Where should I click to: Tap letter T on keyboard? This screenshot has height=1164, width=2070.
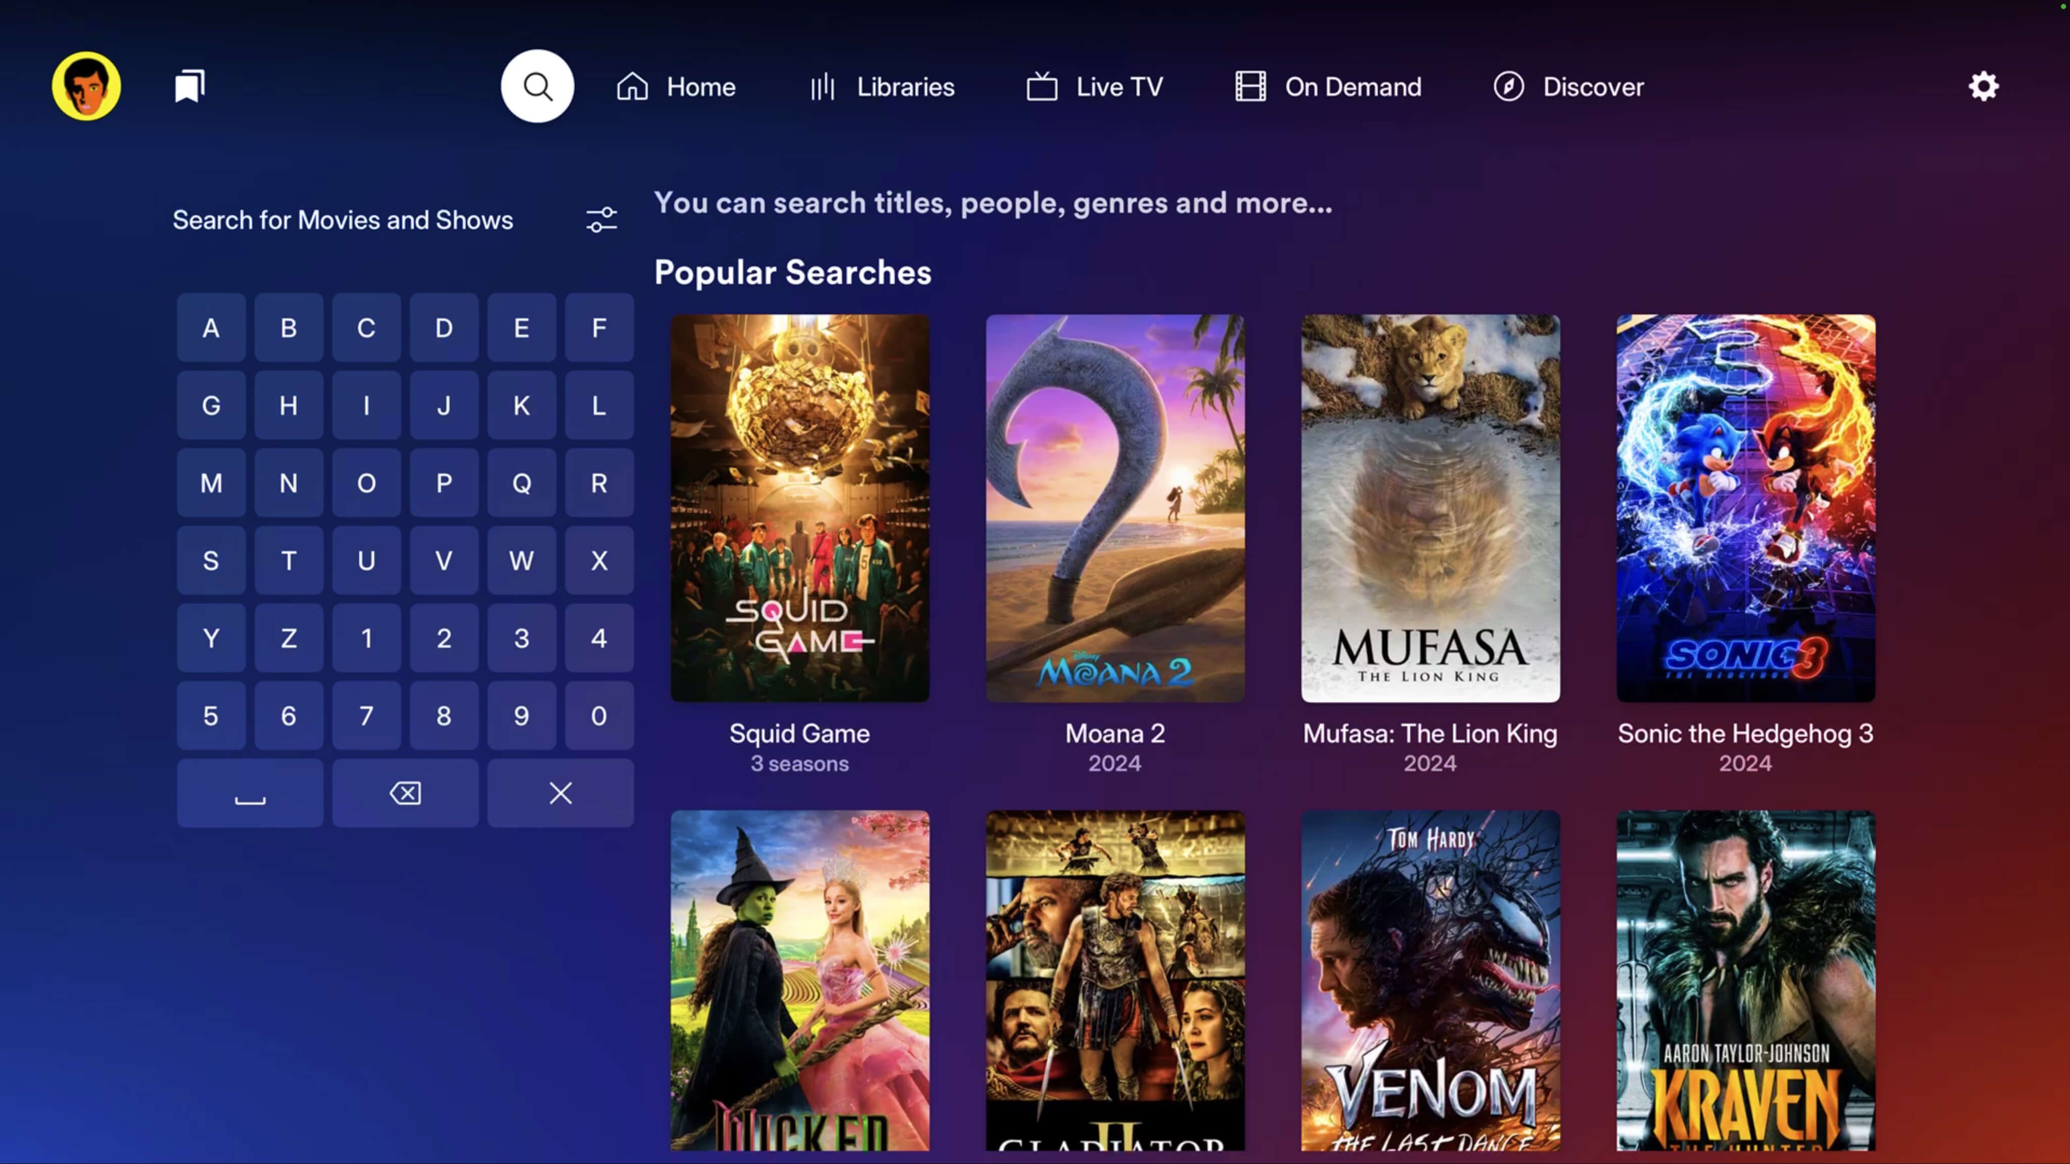point(289,561)
